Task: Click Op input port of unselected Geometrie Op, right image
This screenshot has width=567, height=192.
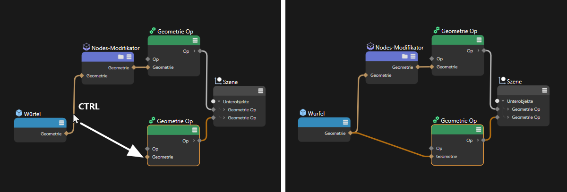Action: pyautogui.click(x=432, y=59)
